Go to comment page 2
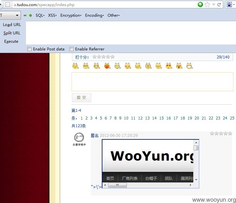The width and height of the screenshot is (236, 203). tap(86, 118)
